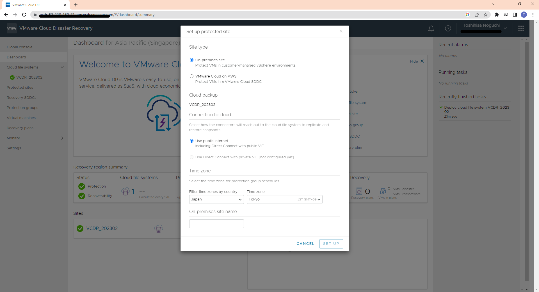Open Dashboard in sidebar

(16, 57)
